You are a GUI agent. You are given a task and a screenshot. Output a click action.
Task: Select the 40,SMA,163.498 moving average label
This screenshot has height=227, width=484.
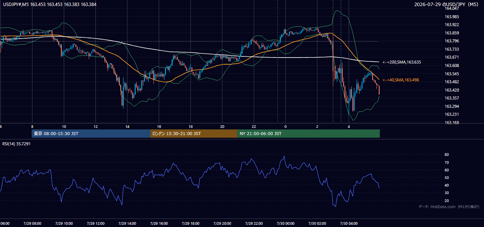[x=401, y=80]
